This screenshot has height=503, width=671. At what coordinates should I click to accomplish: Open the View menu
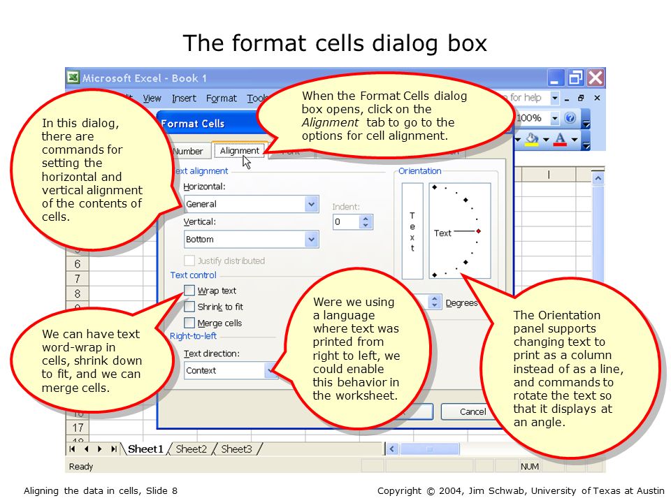(x=152, y=99)
